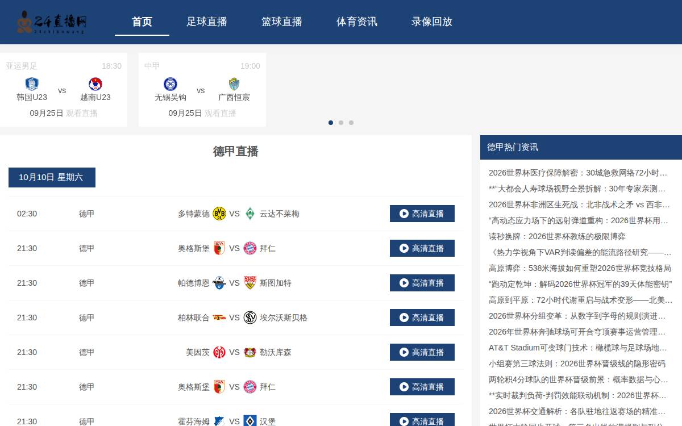This screenshot has height=426, width=682.
Task: Click the 云达不莱梅 team name
Action: 280,214
